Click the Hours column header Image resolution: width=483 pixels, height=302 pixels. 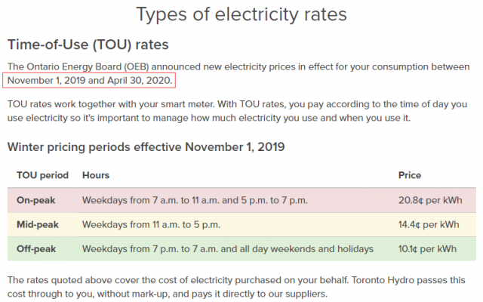96,175
